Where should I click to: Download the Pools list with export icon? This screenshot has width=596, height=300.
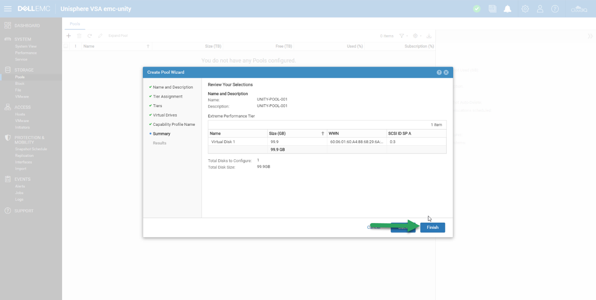click(x=429, y=36)
